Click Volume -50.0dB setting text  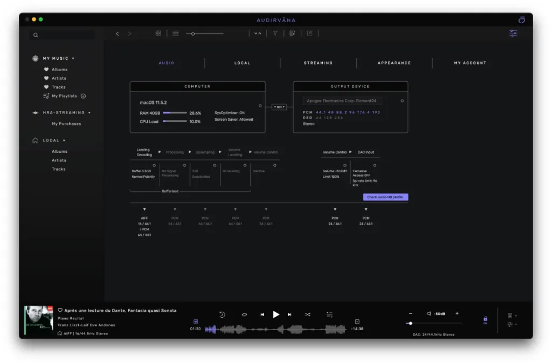[x=335, y=171]
